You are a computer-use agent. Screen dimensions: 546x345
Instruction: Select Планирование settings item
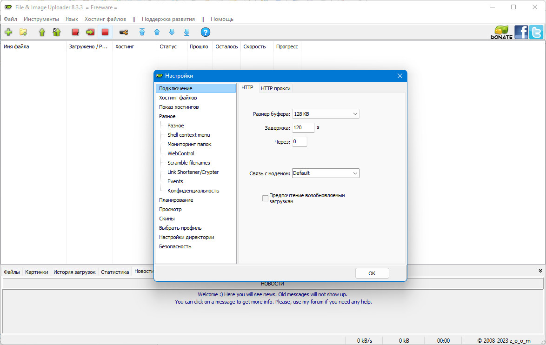coord(176,200)
